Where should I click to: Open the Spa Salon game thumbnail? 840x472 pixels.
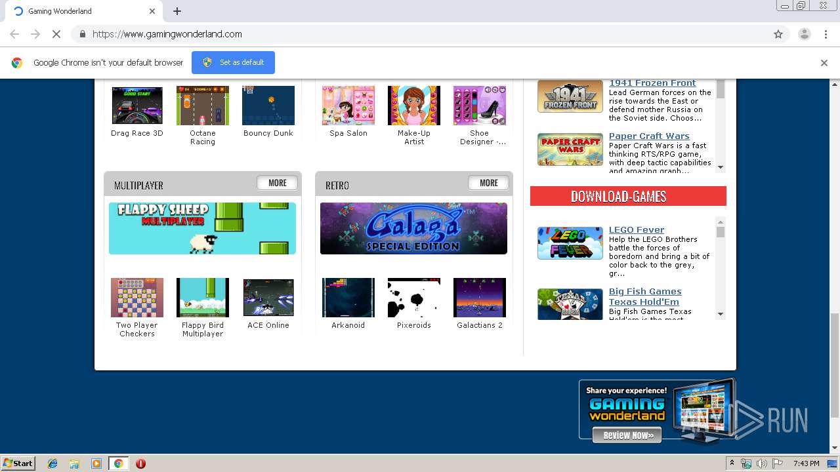pyautogui.click(x=348, y=105)
